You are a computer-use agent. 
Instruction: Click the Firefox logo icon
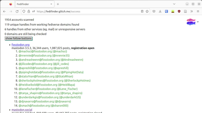[11, 4]
